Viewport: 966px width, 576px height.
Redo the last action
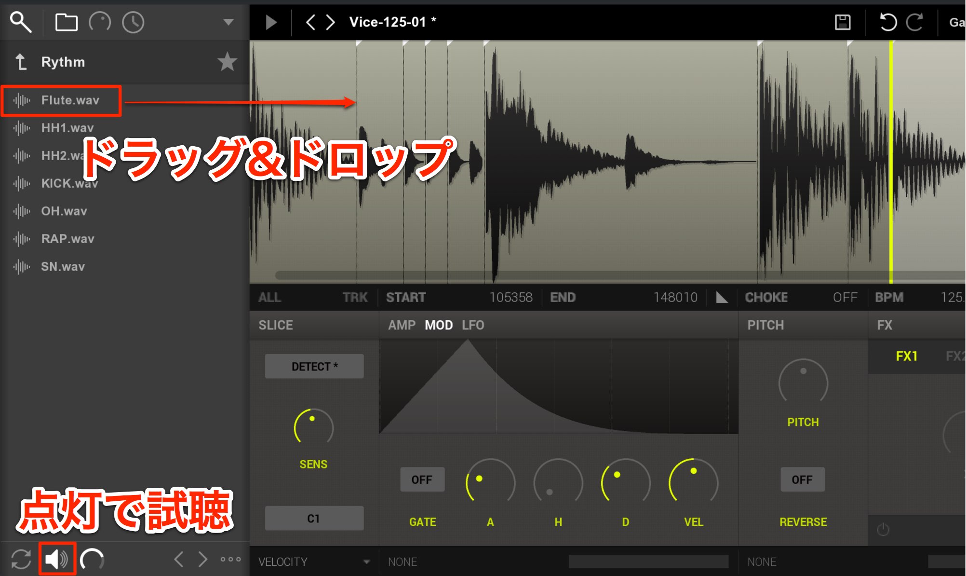click(914, 22)
